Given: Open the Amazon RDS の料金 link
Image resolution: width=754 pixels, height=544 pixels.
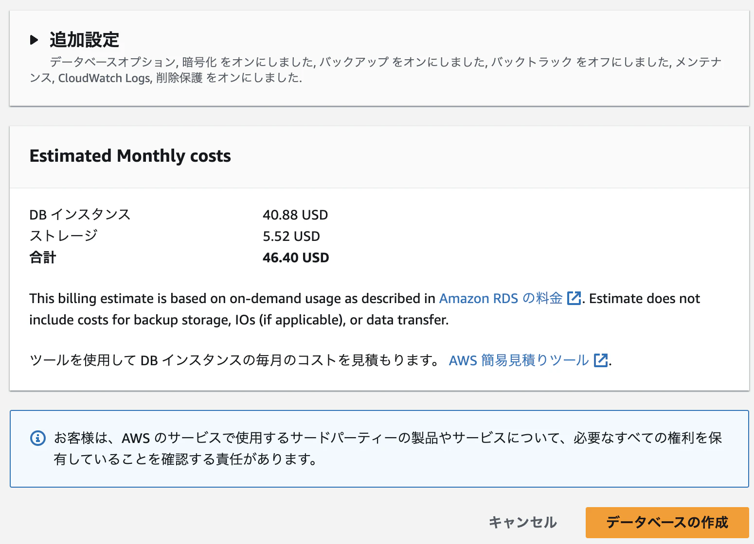Looking at the screenshot, I should (501, 298).
